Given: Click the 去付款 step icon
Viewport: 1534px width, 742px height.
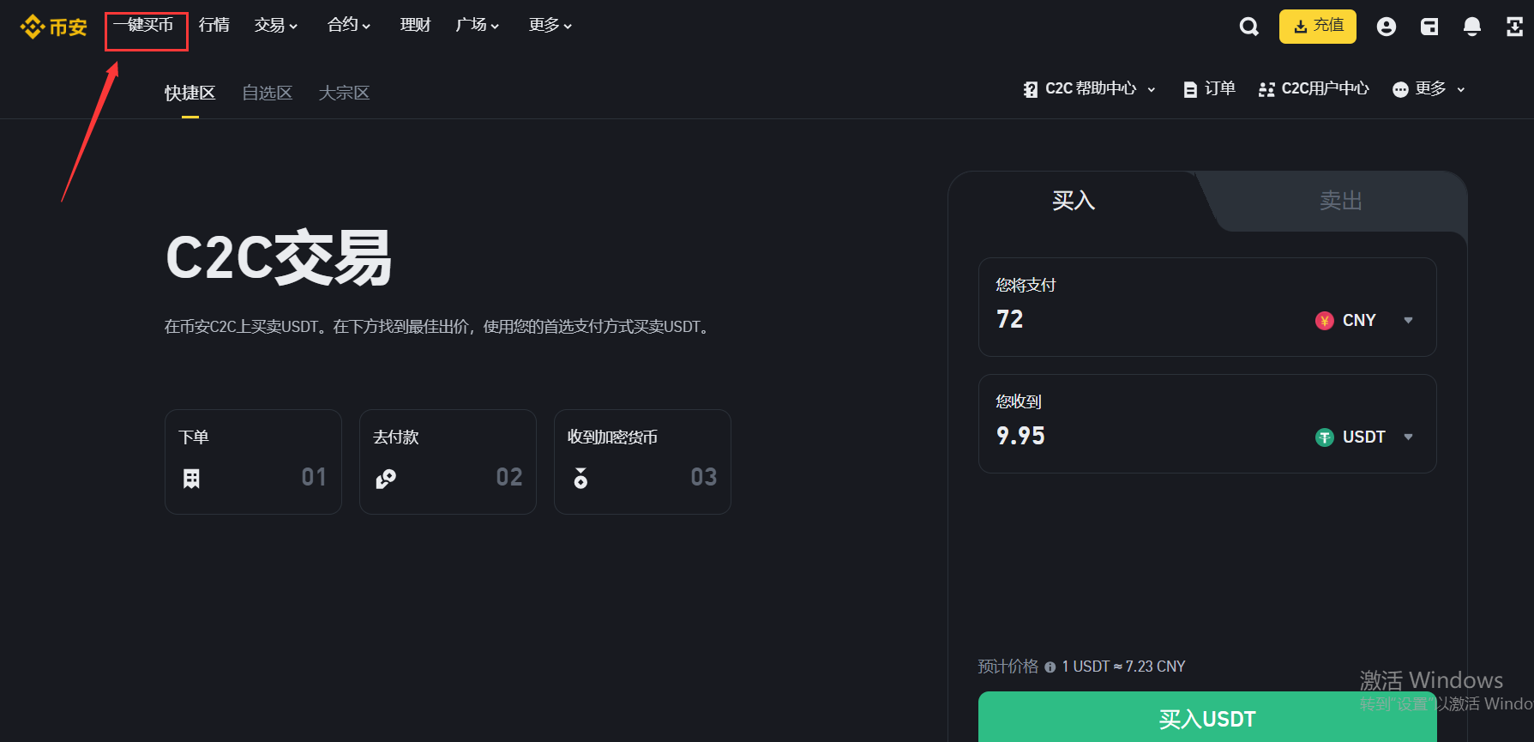Looking at the screenshot, I should [386, 479].
